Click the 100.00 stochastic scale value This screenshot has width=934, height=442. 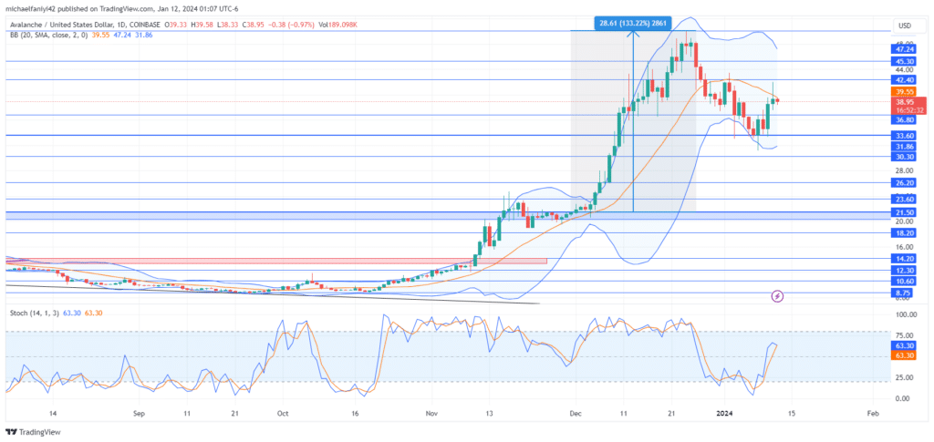(x=905, y=314)
